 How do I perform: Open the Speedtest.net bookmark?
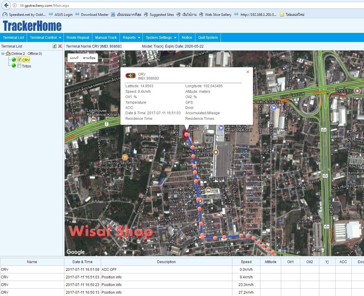point(24,14)
